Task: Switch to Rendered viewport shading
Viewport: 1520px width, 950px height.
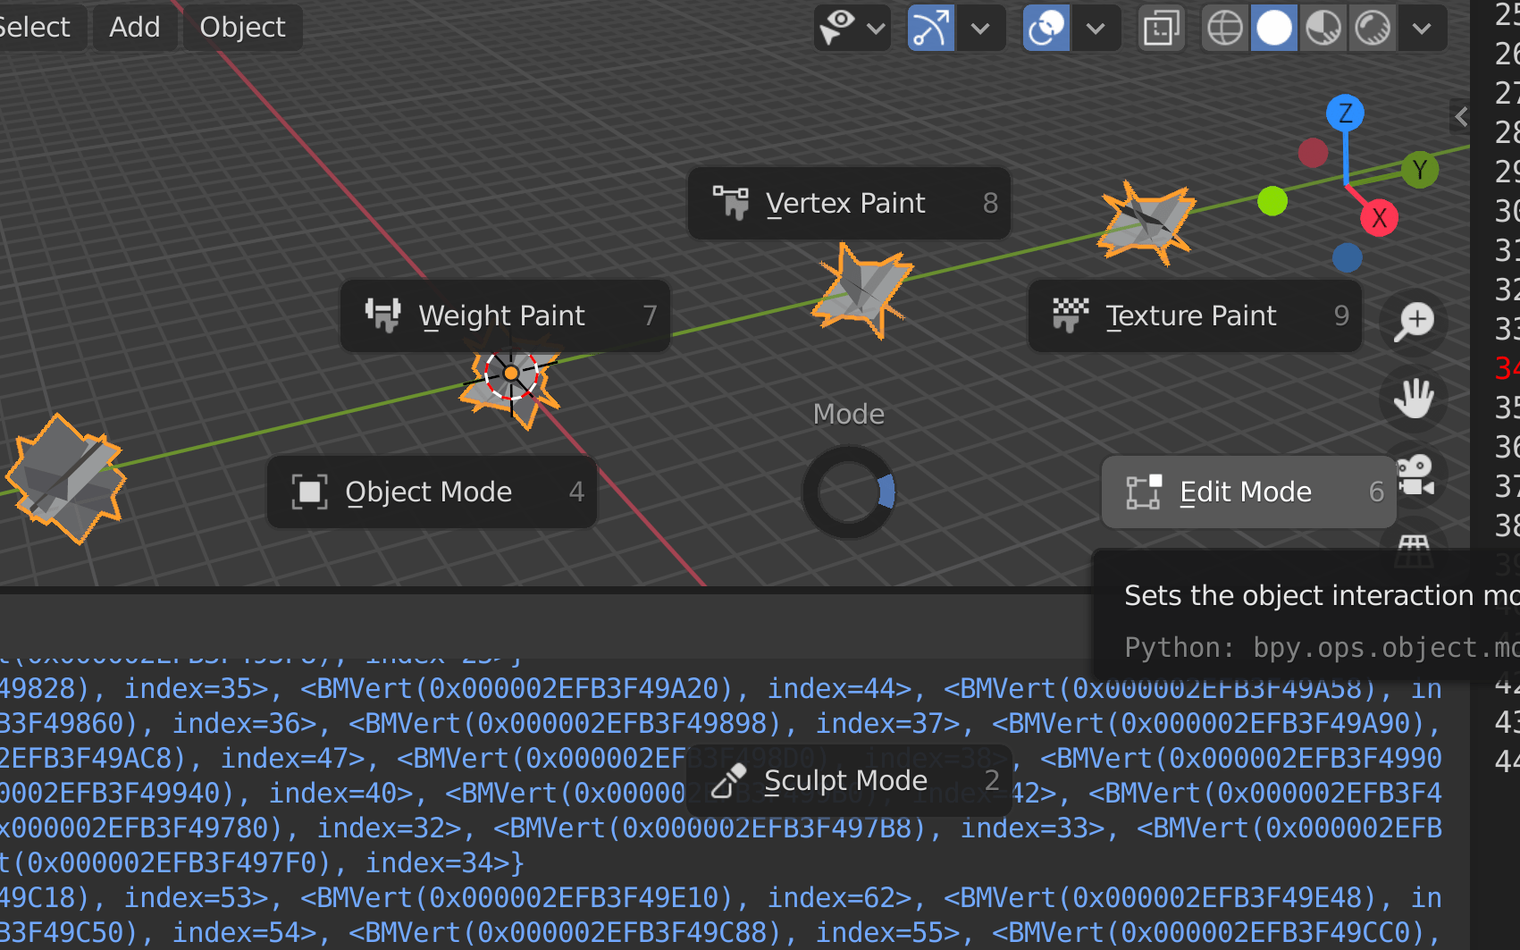Action: (1372, 28)
